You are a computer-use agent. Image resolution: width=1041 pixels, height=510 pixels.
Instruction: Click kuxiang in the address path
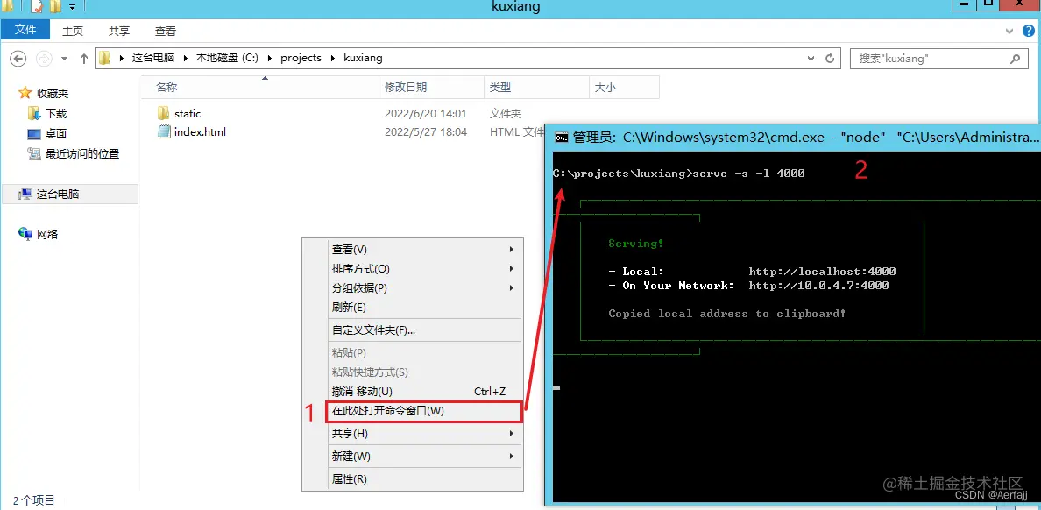point(363,58)
